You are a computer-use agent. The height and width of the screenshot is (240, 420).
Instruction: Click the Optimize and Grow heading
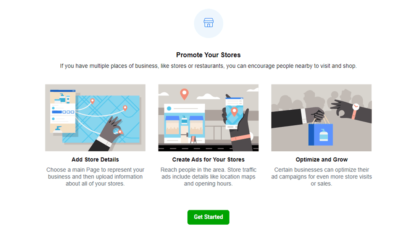(321, 159)
